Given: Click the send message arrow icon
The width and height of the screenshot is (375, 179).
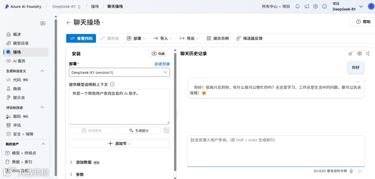Looking at the screenshot, I should coord(360,171).
